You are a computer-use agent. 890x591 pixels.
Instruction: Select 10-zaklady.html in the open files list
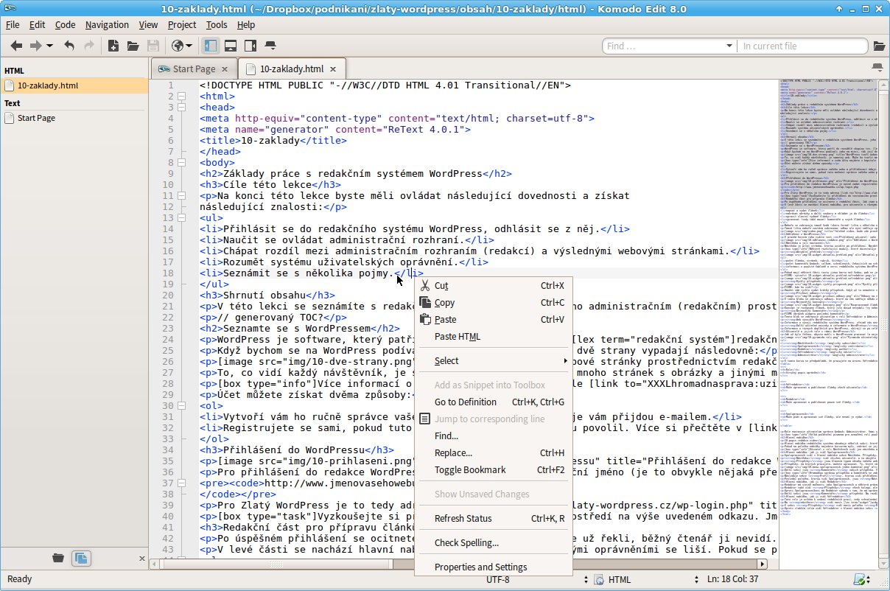(74, 85)
